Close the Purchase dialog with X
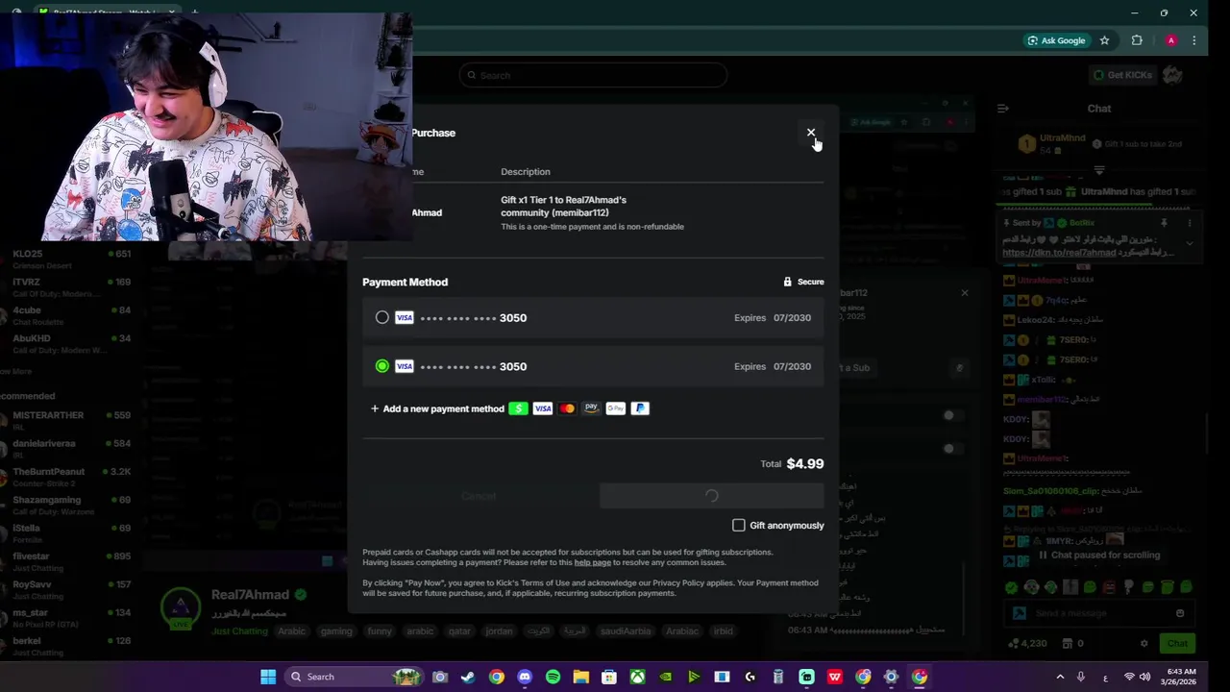 click(x=811, y=133)
